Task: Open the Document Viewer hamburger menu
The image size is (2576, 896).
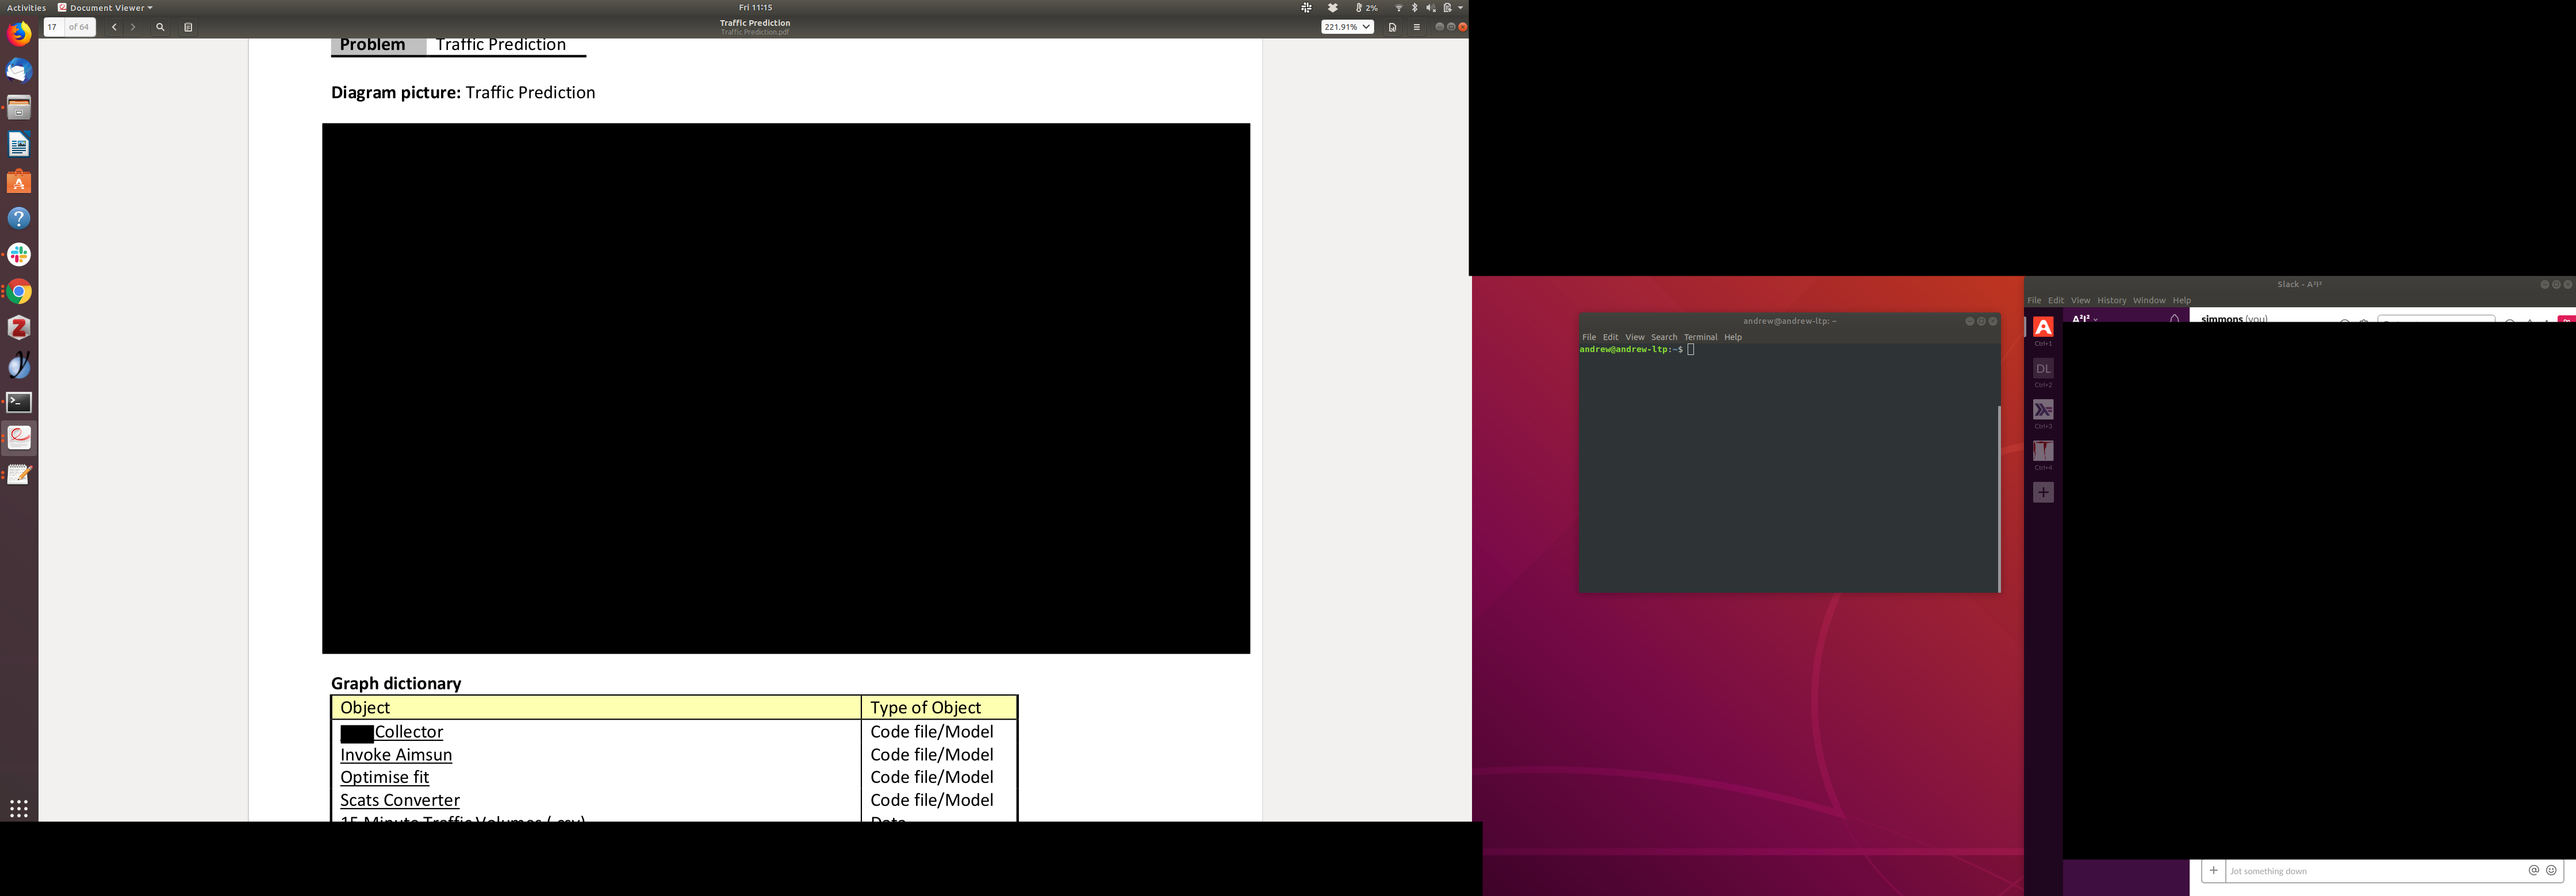Action: [x=1416, y=27]
